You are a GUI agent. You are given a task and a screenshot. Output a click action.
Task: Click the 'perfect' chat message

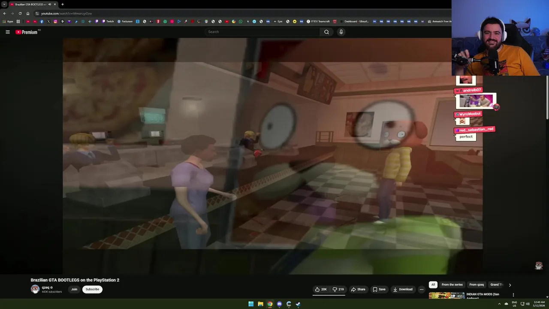[x=466, y=137]
